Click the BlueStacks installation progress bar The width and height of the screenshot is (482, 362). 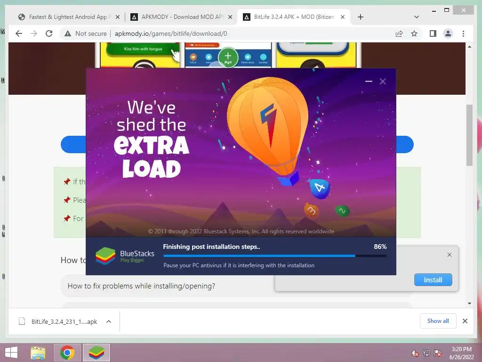tap(275, 256)
